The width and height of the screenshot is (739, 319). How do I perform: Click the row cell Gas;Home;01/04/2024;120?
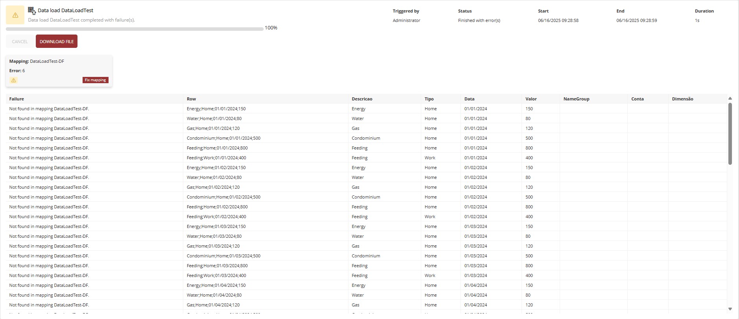click(x=266, y=305)
